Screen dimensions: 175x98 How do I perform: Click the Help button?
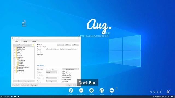pos(69,85)
